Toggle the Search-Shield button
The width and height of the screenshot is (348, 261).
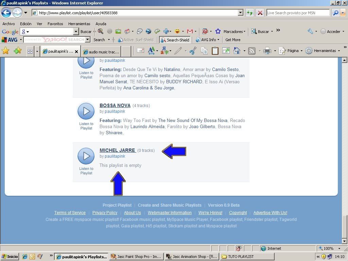pos(175,40)
